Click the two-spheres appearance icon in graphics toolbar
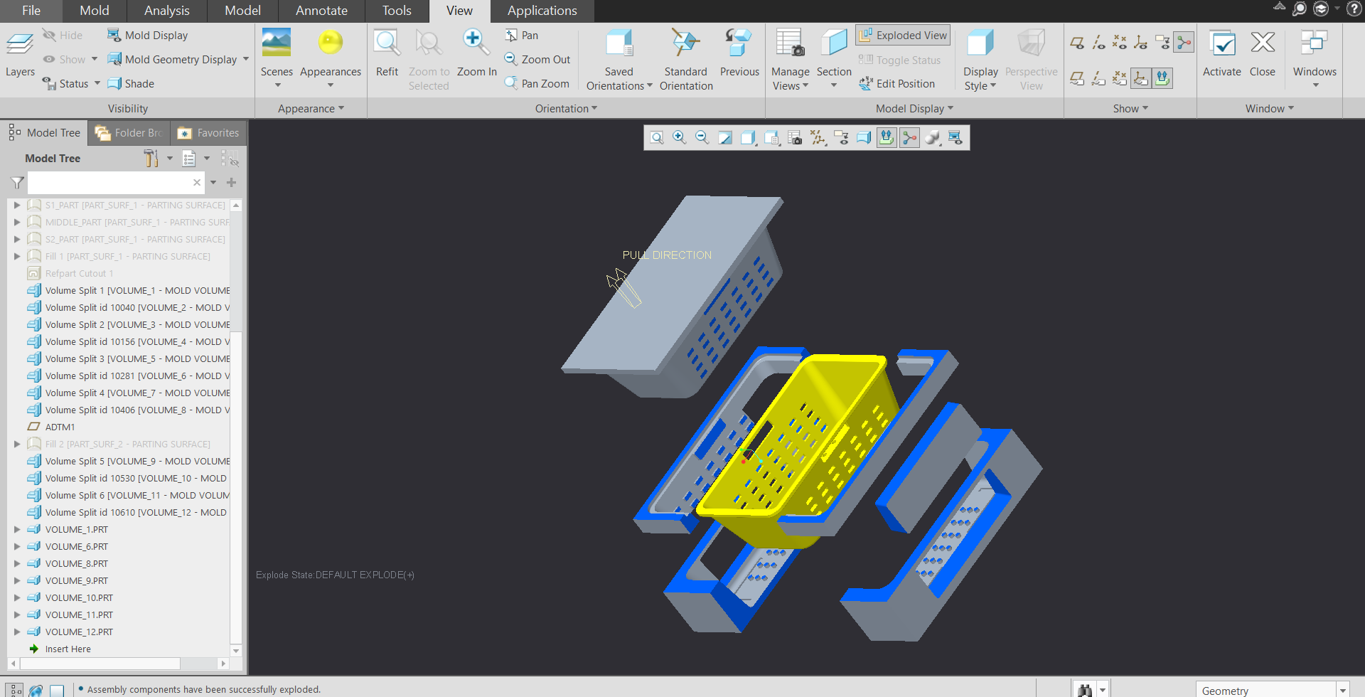The image size is (1365, 697). coord(933,137)
